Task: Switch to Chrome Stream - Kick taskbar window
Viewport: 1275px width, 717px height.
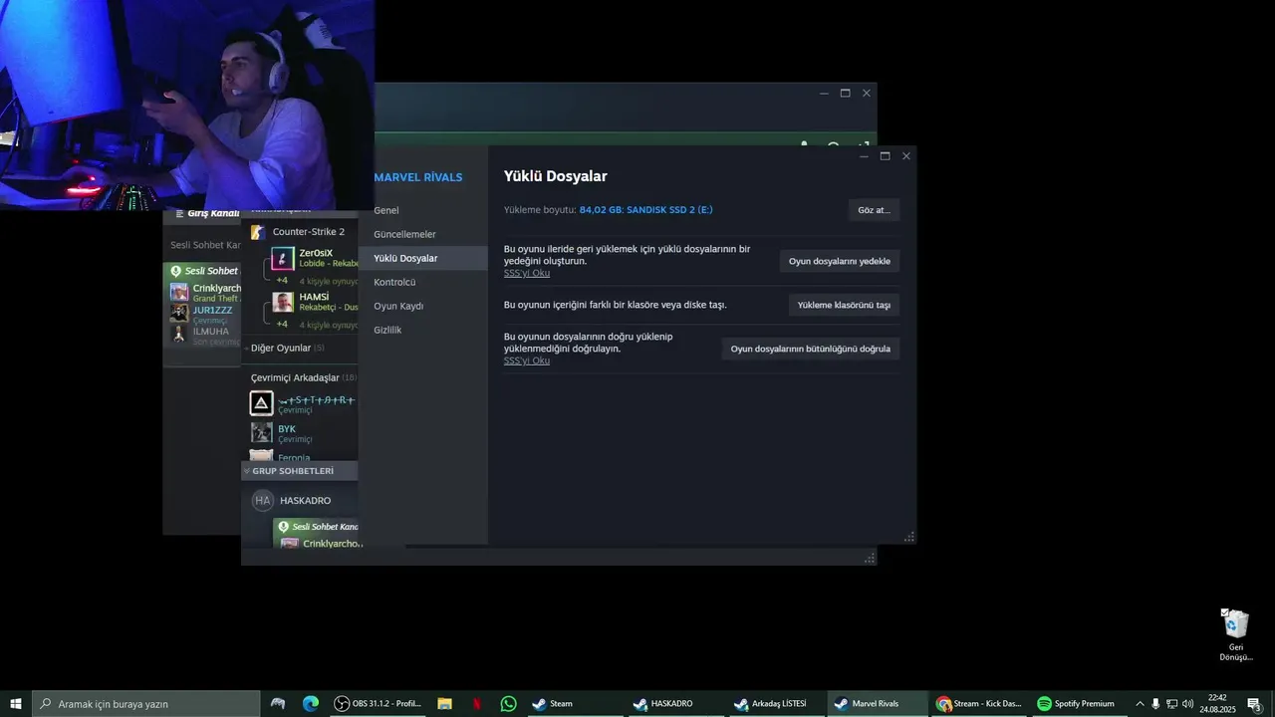Action: (x=978, y=703)
